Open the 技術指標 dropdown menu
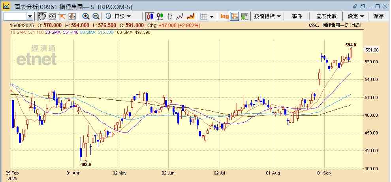This screenshot has height=182, width=391. tap(267, 17)
